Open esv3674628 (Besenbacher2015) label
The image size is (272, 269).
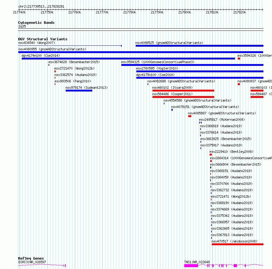(x=74, y=62)
